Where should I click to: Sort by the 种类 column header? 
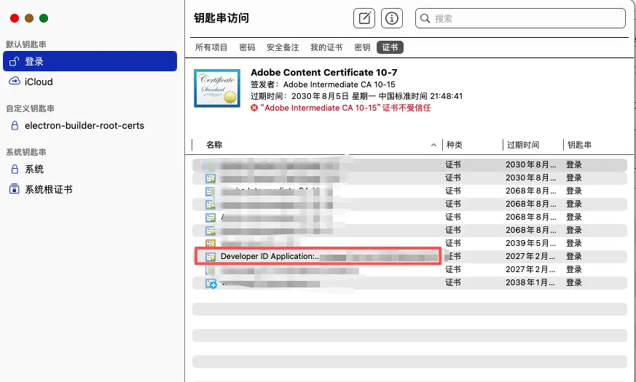(455, 145)
